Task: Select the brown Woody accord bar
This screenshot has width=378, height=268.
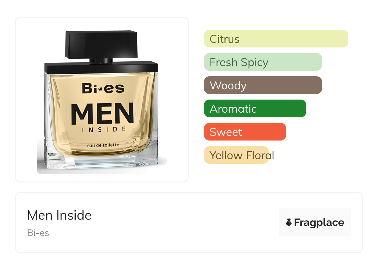Action: [263, 85]
